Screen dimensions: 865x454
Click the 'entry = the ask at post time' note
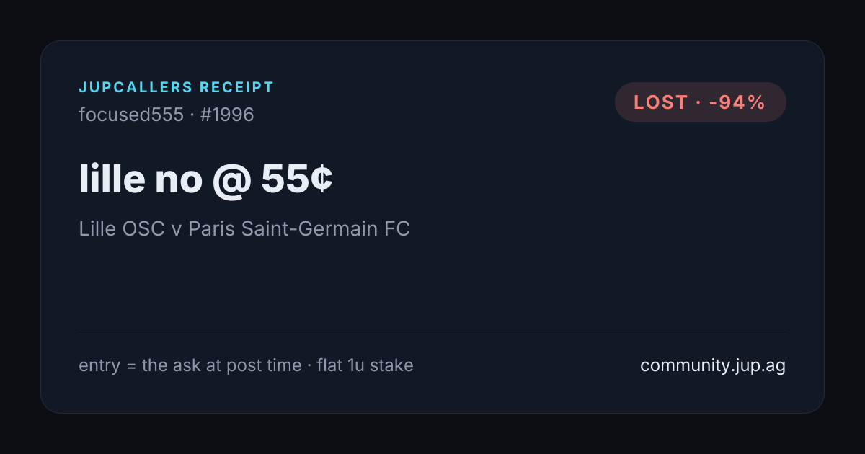tap(190, 365)
